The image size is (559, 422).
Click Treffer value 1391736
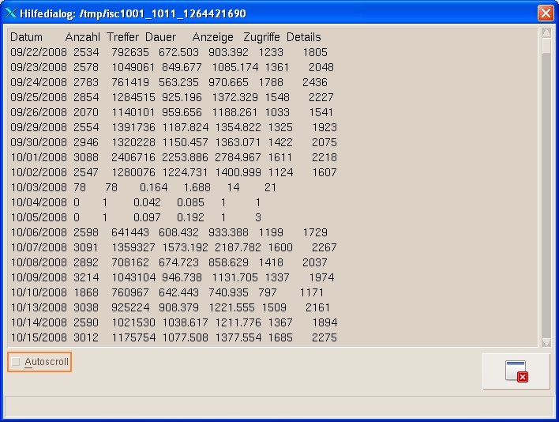coord(133,127)
